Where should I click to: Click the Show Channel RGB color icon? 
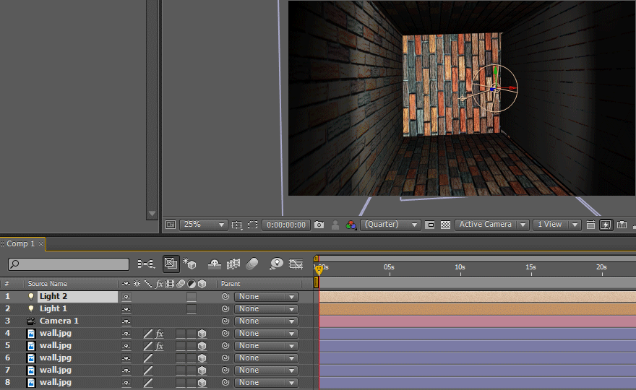351,225
